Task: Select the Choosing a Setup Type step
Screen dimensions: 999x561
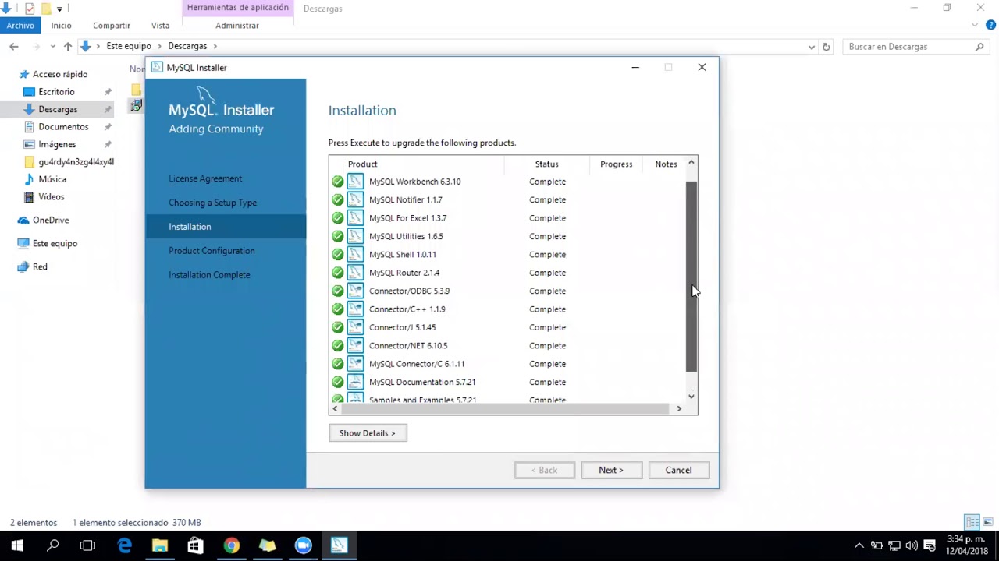Action: (212, 203)
